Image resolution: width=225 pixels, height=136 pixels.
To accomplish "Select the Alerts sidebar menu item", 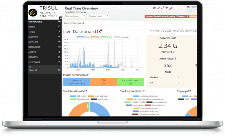I will pyautogui.click(x=32, y=52).
